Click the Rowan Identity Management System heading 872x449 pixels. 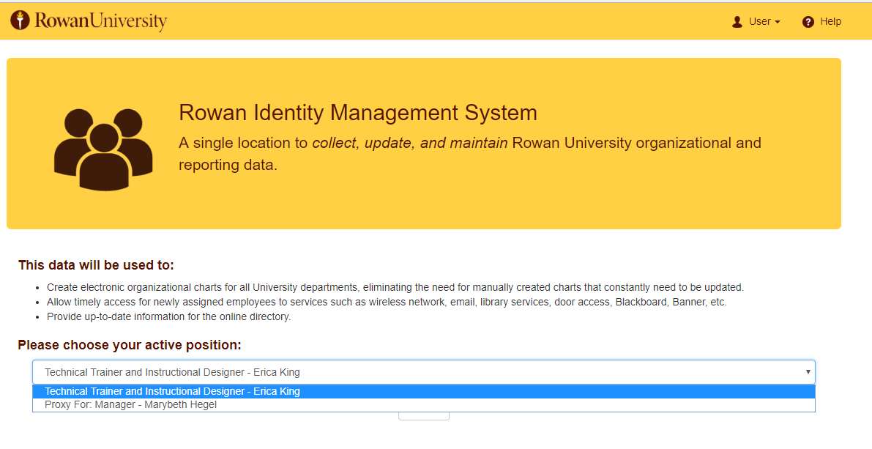pyautogui.click(x=357, y=113)
